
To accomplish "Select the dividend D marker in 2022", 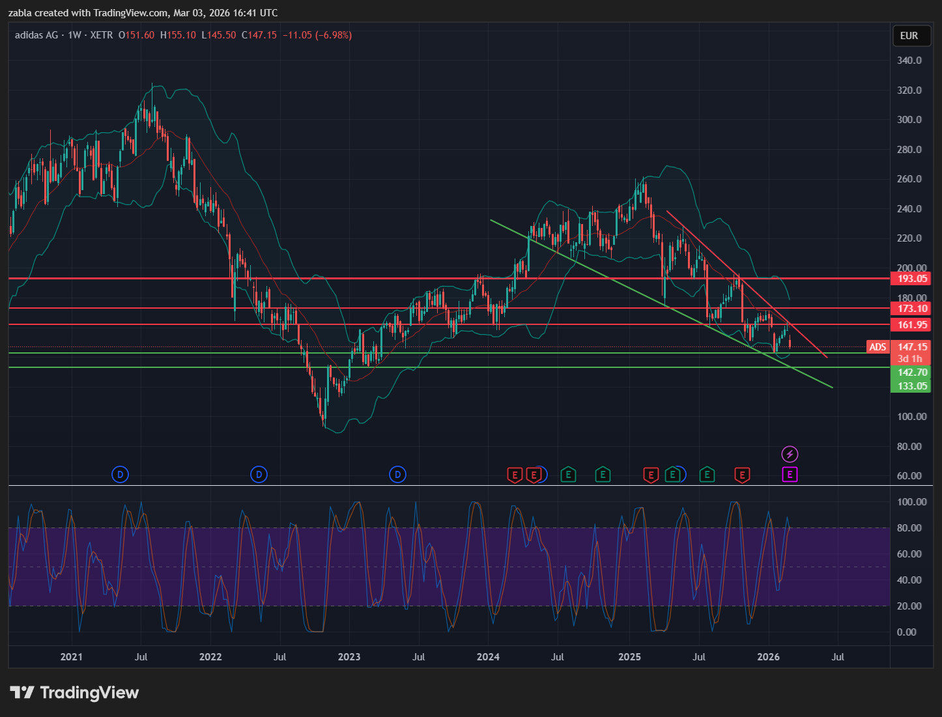I will [259, 475].
